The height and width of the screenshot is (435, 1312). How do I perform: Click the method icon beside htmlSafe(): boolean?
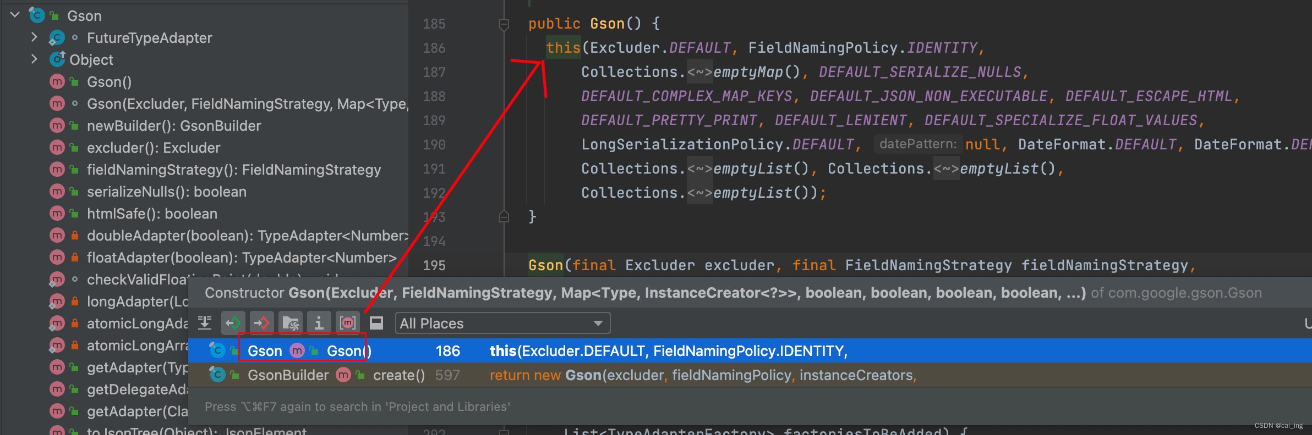coord(57,214)
